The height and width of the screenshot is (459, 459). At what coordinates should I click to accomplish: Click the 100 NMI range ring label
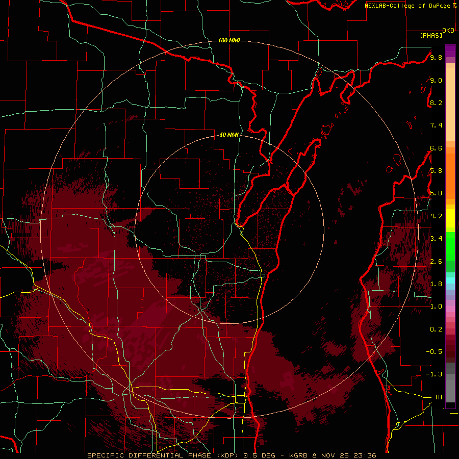click(229, 40)
